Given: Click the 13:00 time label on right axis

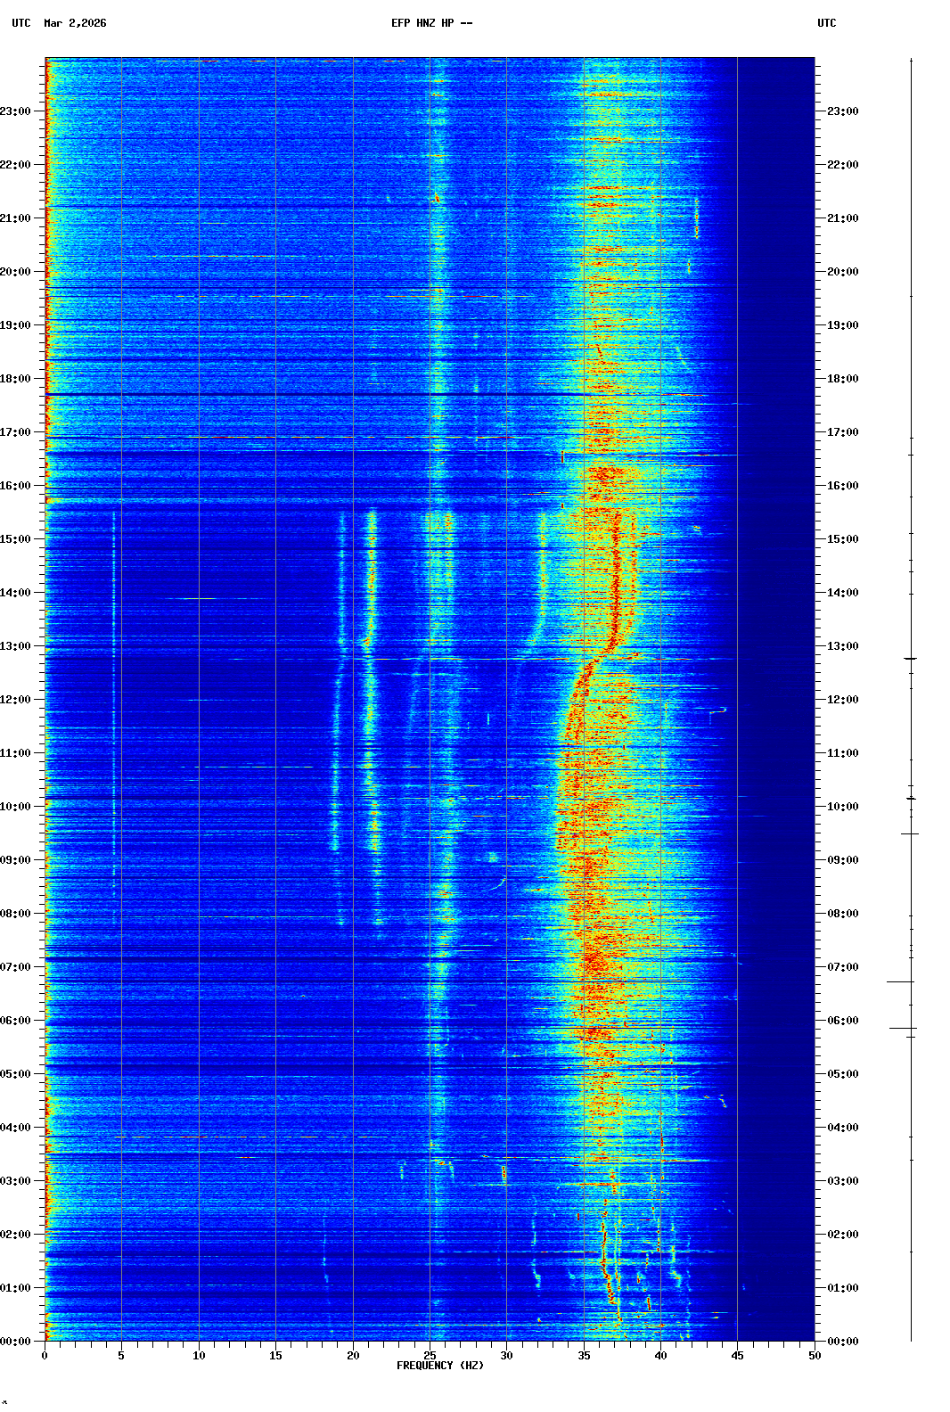Looking at the screenshot, I should coord(842,646).
